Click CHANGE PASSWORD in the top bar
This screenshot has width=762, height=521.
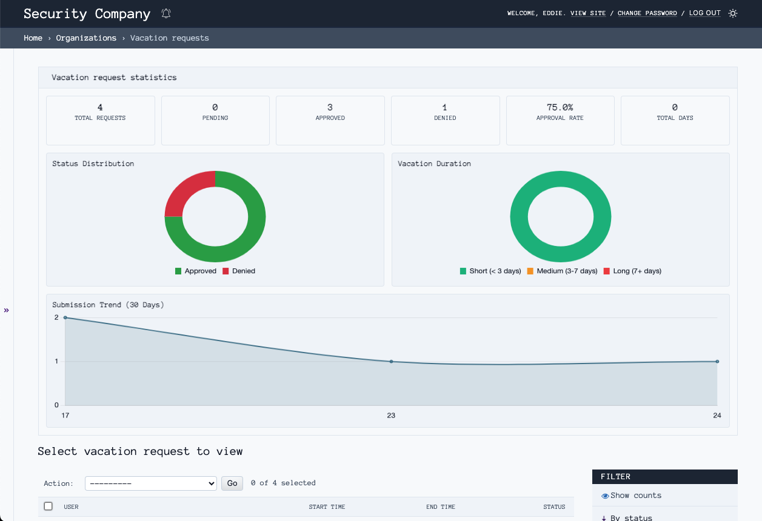click(647, 13)
